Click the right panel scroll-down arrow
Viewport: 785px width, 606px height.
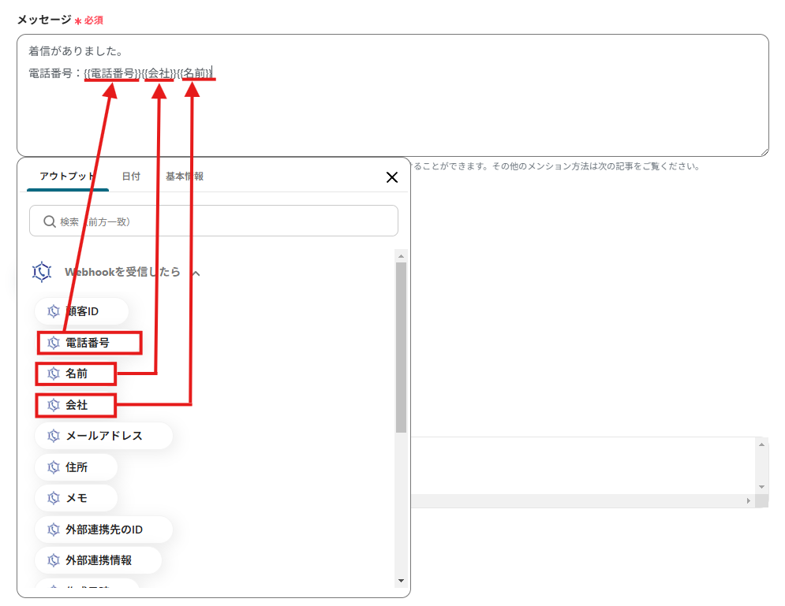pyautogui.click(x=761, y=487)
